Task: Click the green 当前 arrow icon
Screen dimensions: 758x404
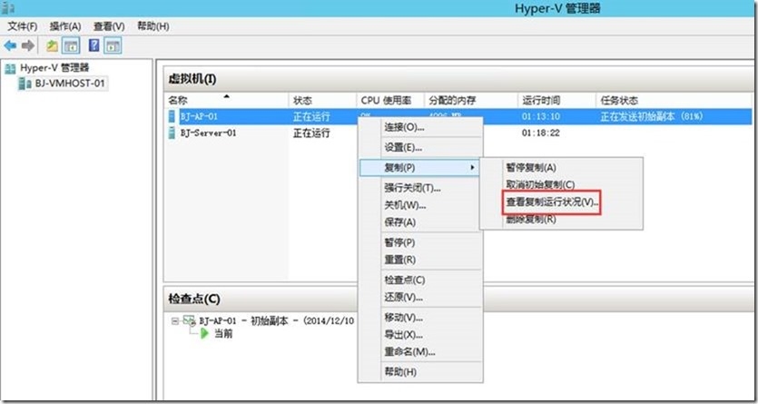Action: (204, 333)
